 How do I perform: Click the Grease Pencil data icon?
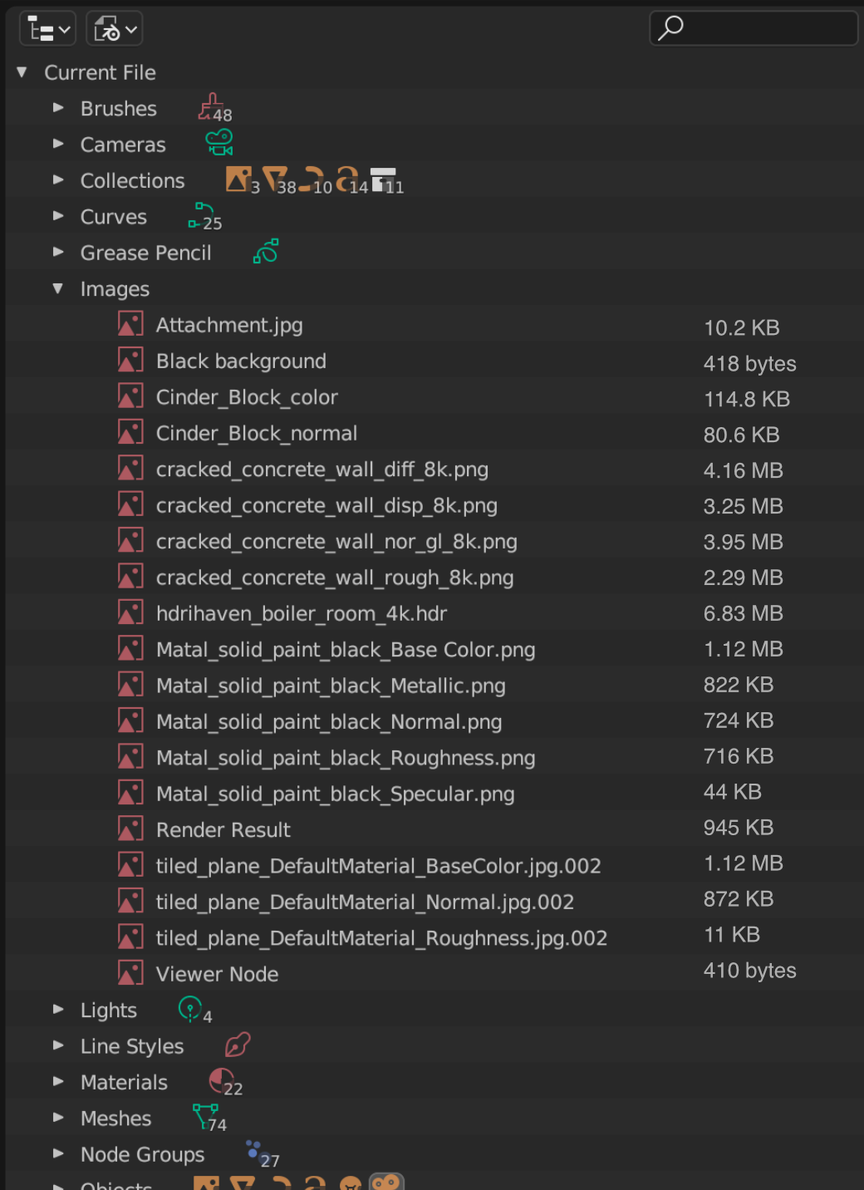pyautogui.click(x=266, y=251)
